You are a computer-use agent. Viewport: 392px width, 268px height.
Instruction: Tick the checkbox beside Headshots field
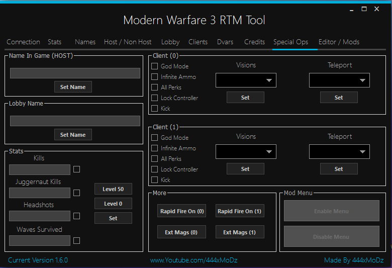(x=76, y=216)
